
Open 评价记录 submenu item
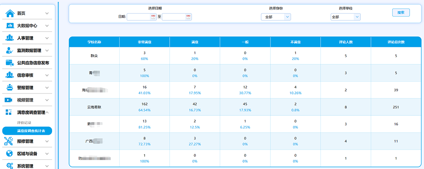tap(24, 123)
